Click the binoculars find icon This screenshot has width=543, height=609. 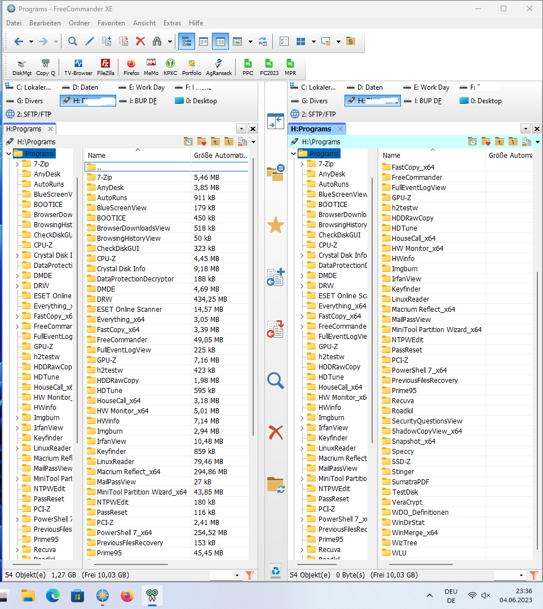point(157,41)
